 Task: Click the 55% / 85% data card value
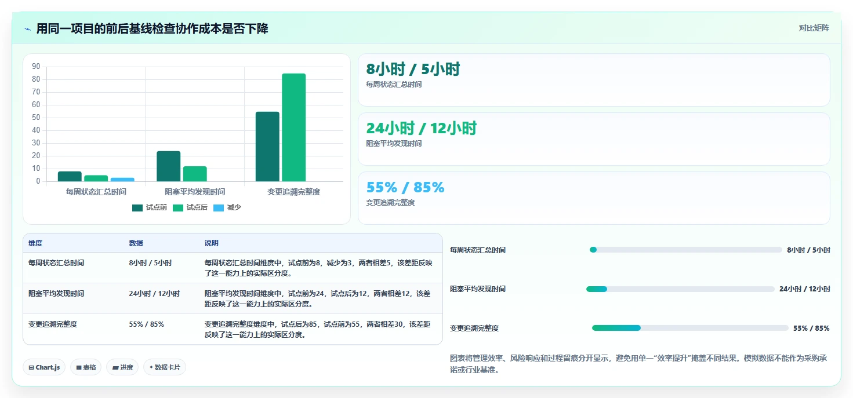pos(405,187)
